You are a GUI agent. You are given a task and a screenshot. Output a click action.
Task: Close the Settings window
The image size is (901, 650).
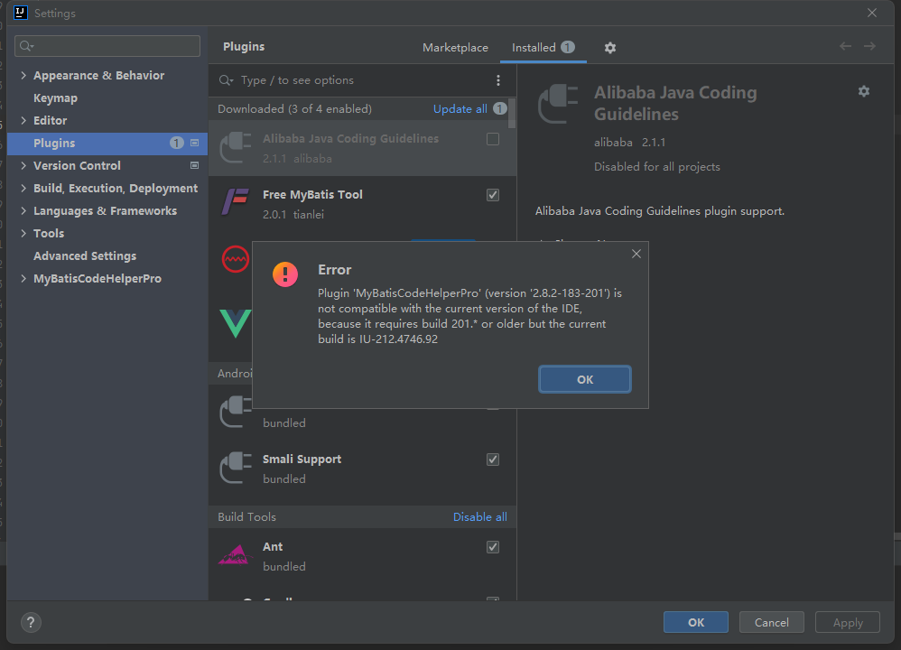(872, 13)
